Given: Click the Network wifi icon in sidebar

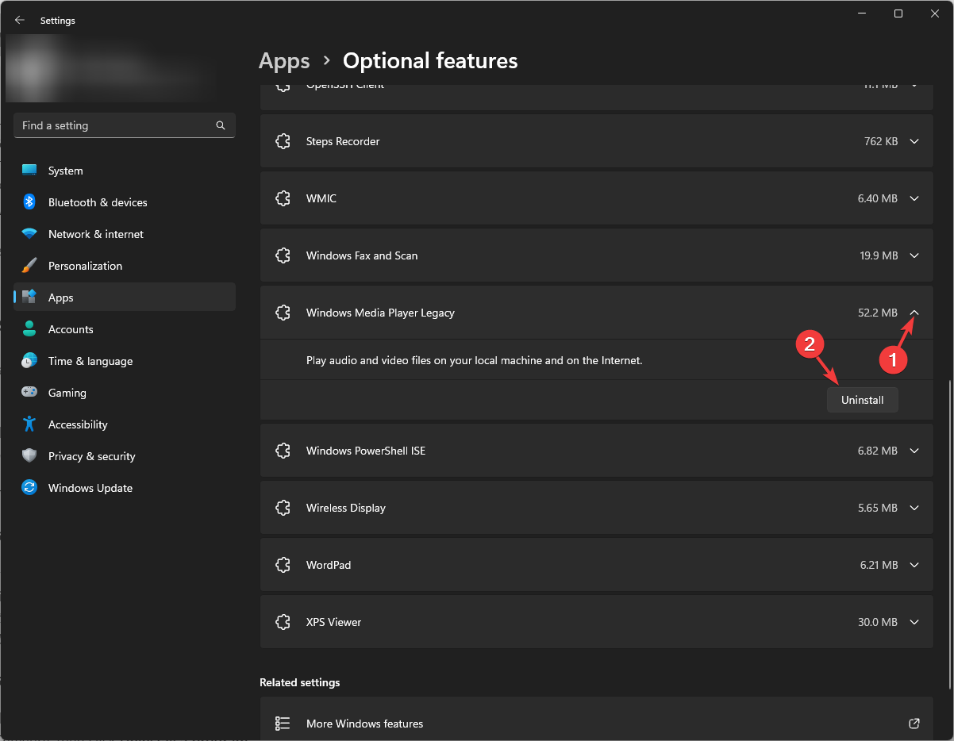Looking at the screenshot, I should tap(29, 234).
